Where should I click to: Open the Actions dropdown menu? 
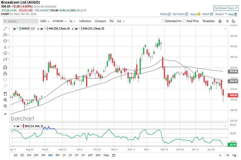click(221, 14)
